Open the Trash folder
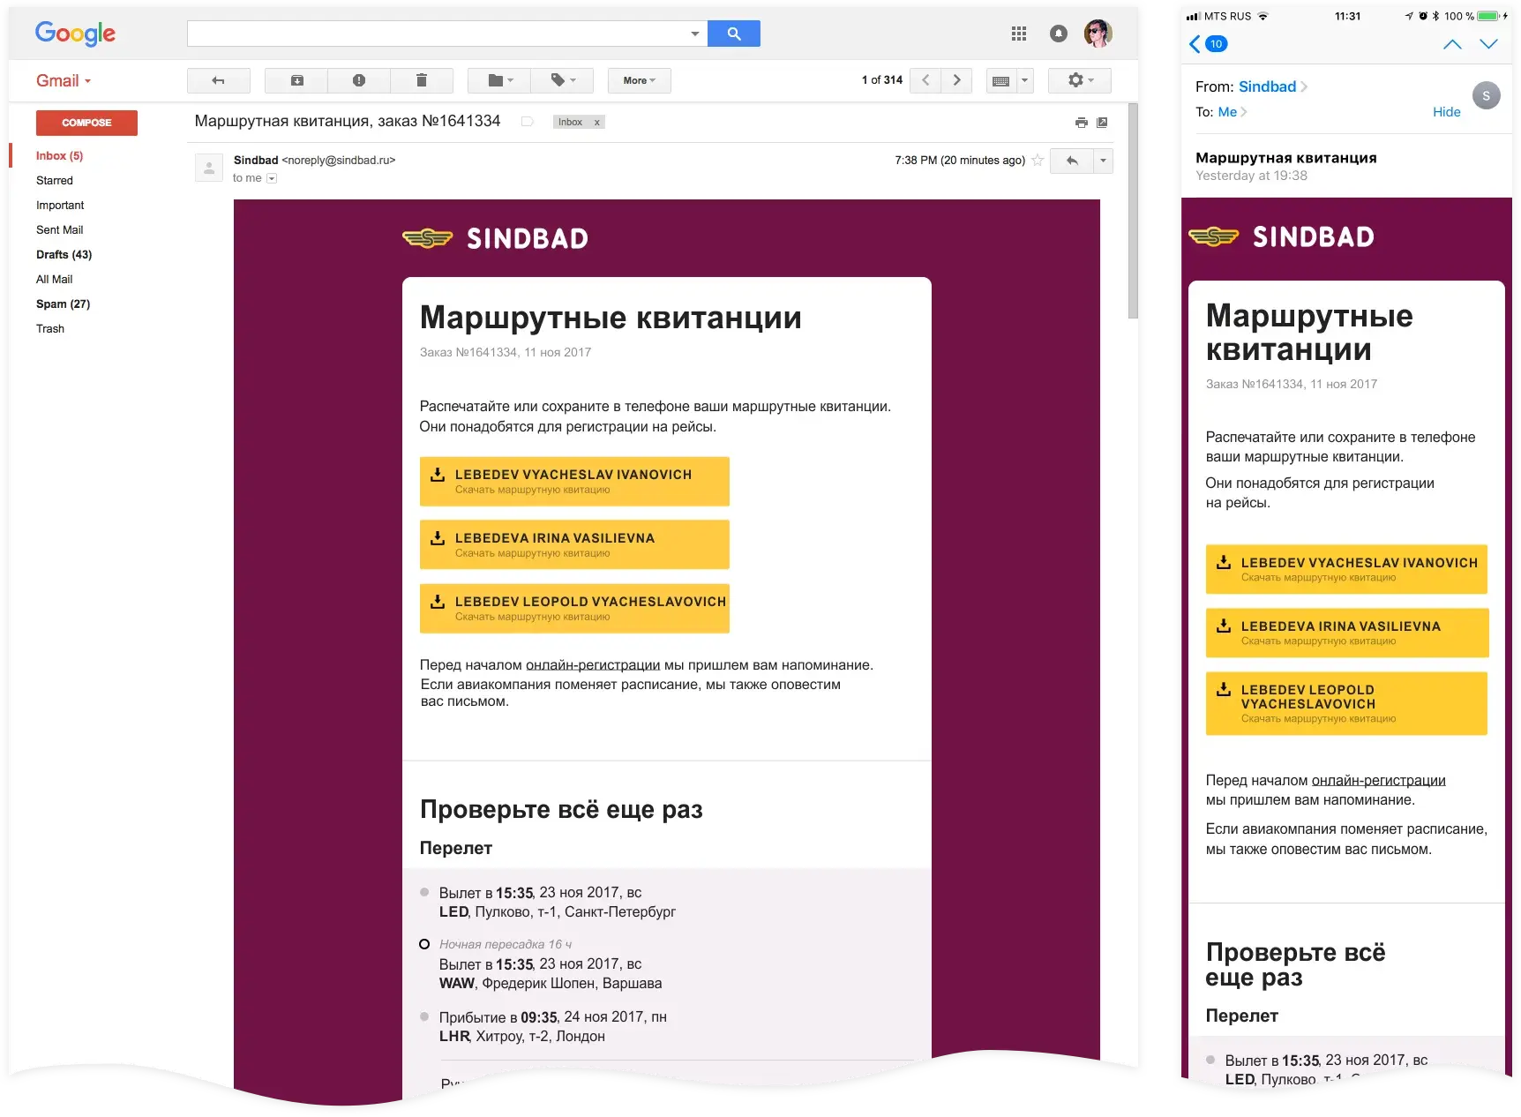Viewport: 1521px width, 1117px height. [x=50, y=328]
